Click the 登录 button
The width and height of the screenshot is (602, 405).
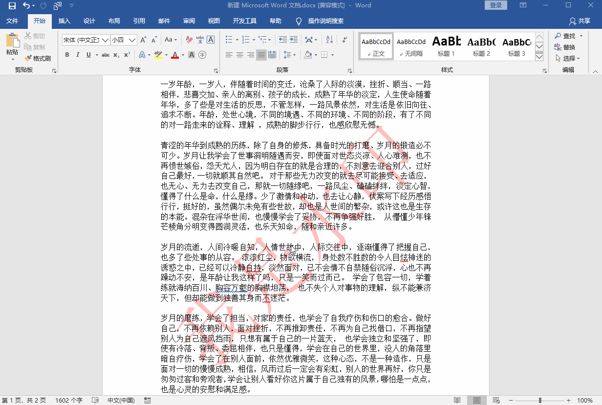pos(495,4)
